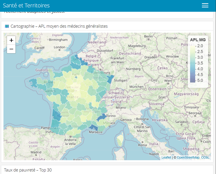The image size is (216, 174).
Task: Click the Taux de pauvreté Top 30 header
Action: [28, 170]
